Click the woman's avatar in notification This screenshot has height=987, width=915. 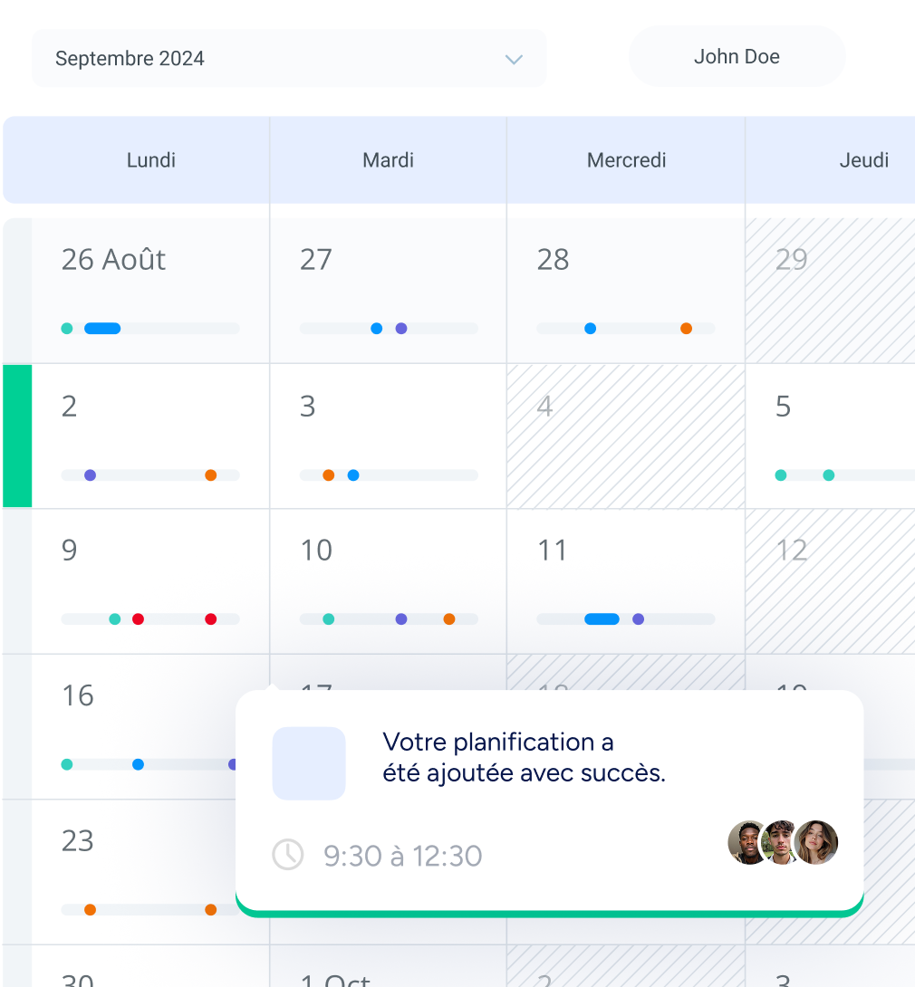[x=816, y=843]
